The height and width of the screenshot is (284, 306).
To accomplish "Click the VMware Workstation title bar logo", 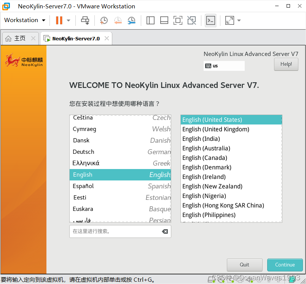I will (6, 6).
